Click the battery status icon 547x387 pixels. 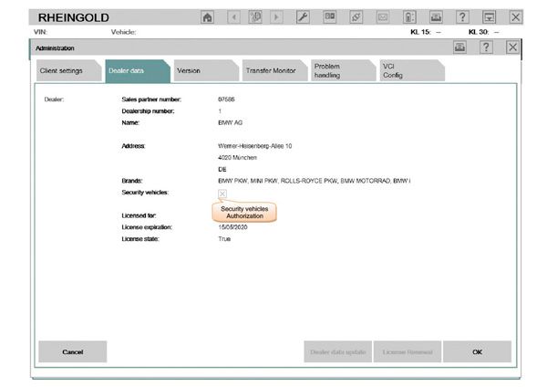point(409,17)
